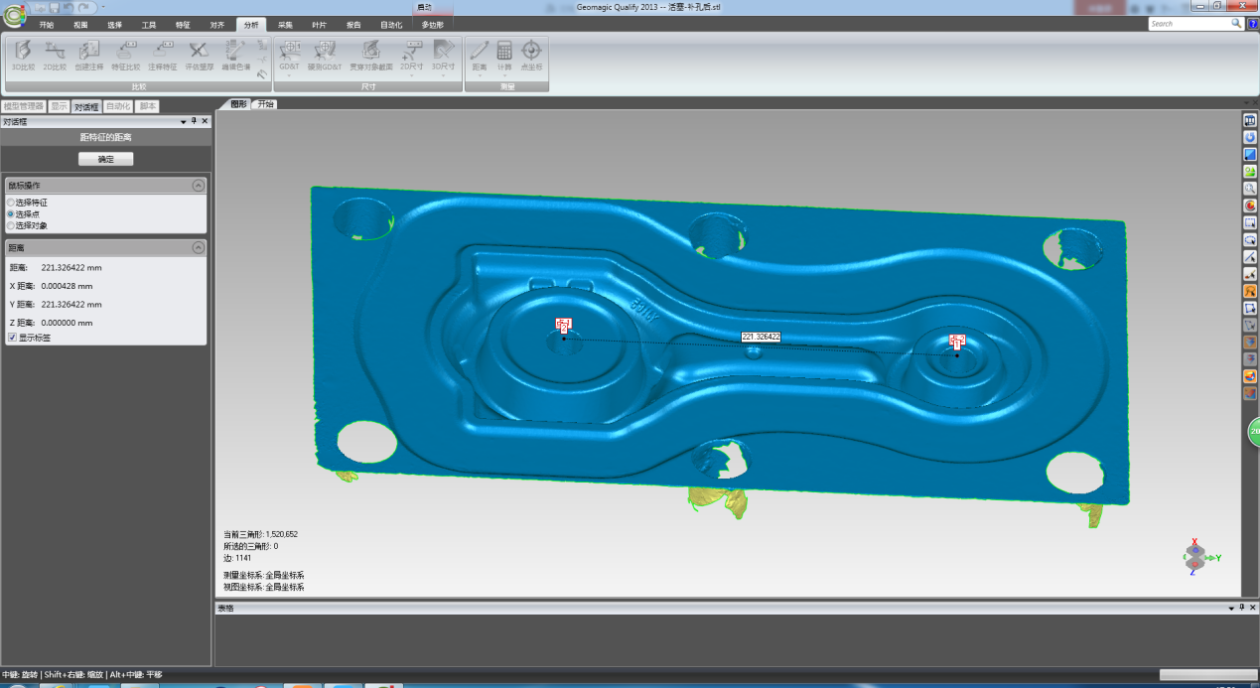
Task: Select the 选择特征 radio button
Action: (x=11, y=203)
